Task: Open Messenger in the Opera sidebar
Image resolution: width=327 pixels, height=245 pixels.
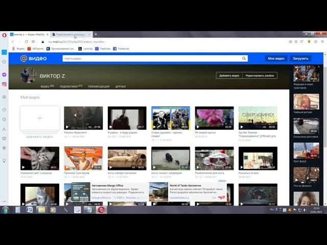Action: tap(4, 75)
